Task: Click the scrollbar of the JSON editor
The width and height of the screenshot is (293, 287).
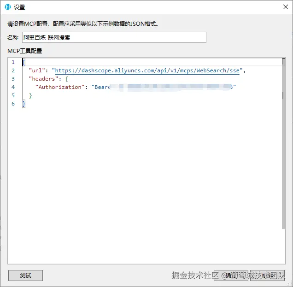Action: point(283,144)
